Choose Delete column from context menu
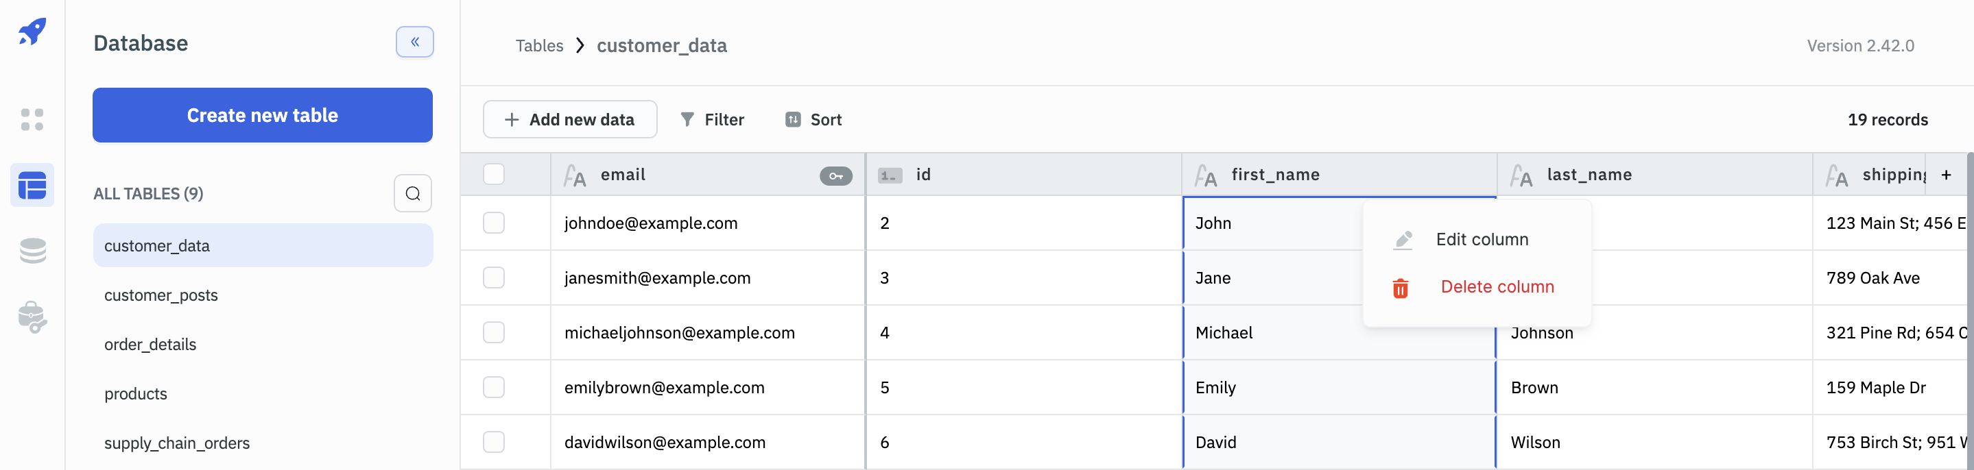 1496,287
